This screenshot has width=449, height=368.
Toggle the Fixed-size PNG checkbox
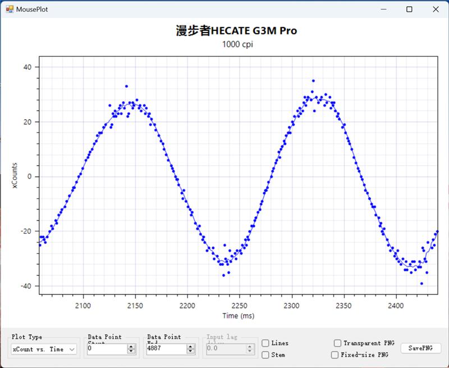pyautogui.click(x=335, y=355)
